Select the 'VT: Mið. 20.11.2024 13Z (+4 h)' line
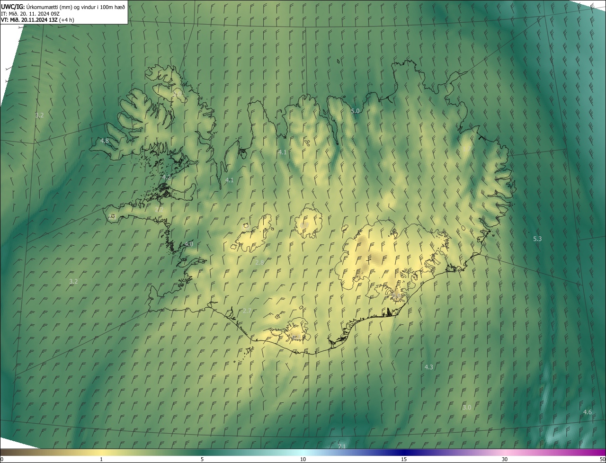606x463 pixels. point(38,20)
